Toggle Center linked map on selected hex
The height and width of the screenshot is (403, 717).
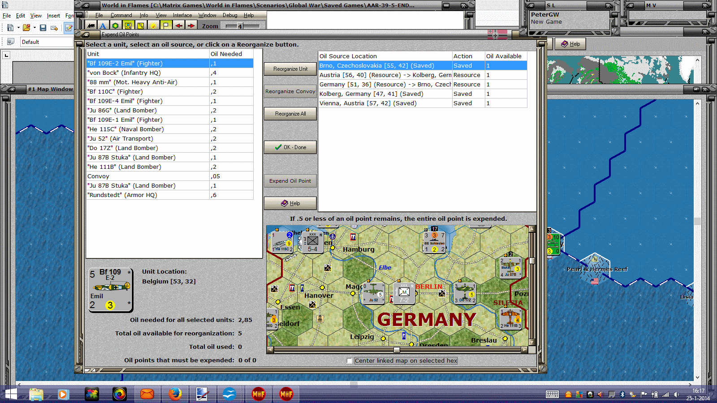tap(350, 361)
